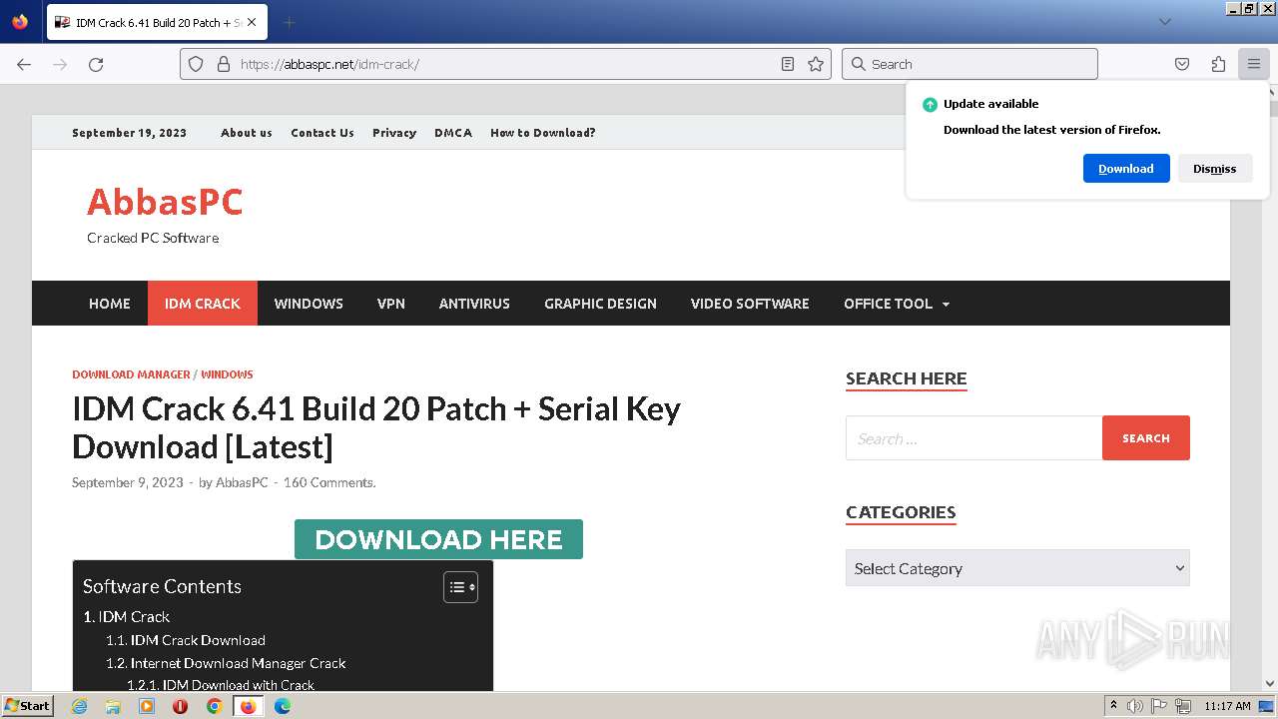Open the About us link
Viewport: 1278px width, 719px height.
point(247,133)
